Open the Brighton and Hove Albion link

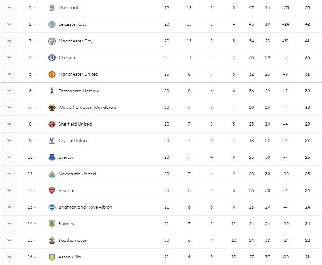pyautogui.click(x=85, y=207)
